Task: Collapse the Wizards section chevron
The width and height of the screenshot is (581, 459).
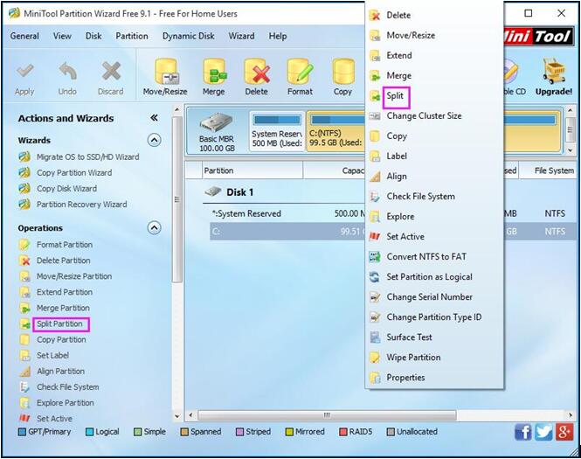Action: pos(154,140)
